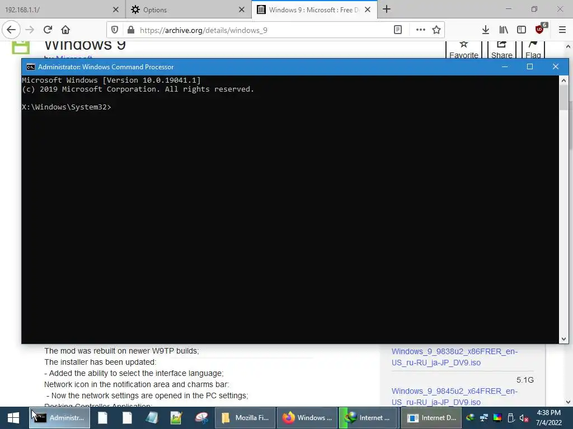Open the Mozilla Fi... folder taskbar button
The width and height of the screenshot is (573, 429).
[245, 418]
